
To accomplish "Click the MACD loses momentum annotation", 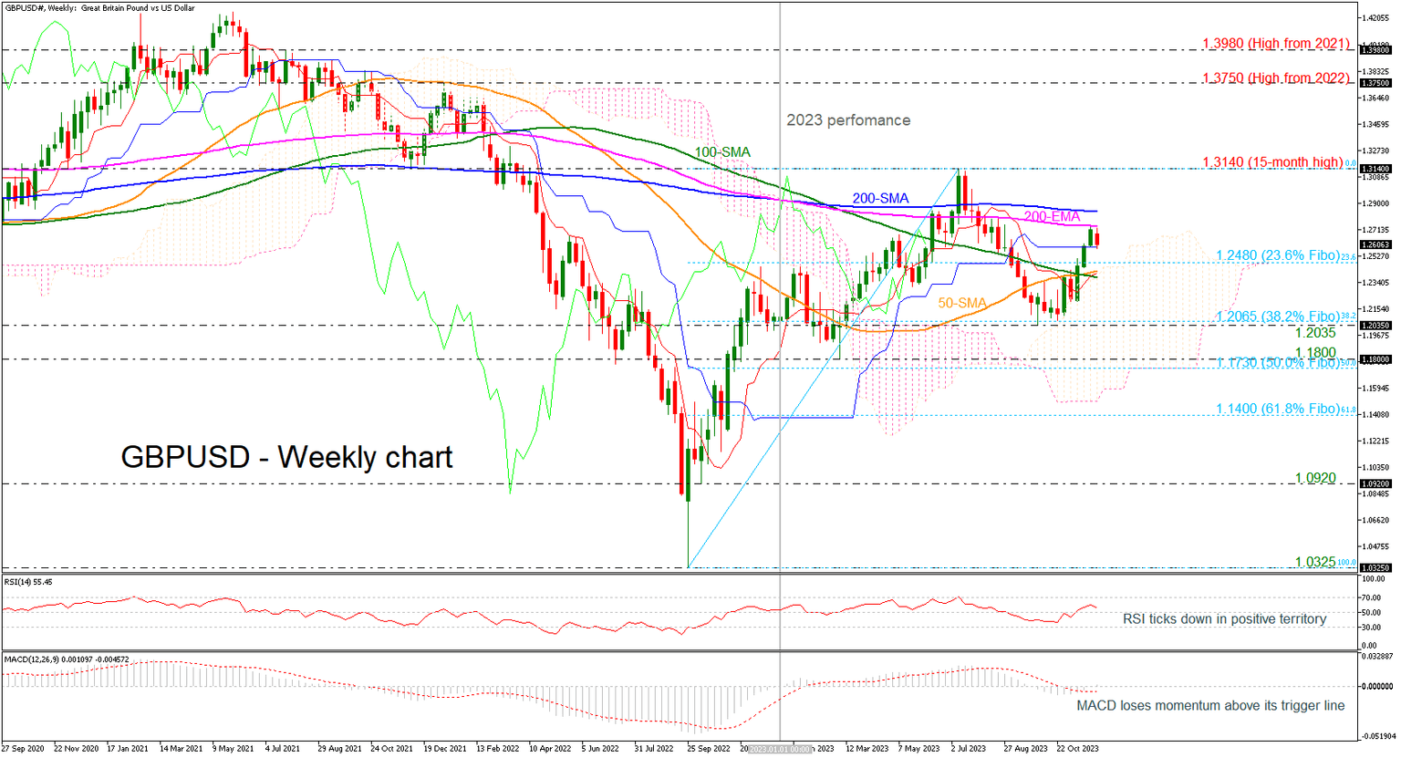I will (1209, 706).
